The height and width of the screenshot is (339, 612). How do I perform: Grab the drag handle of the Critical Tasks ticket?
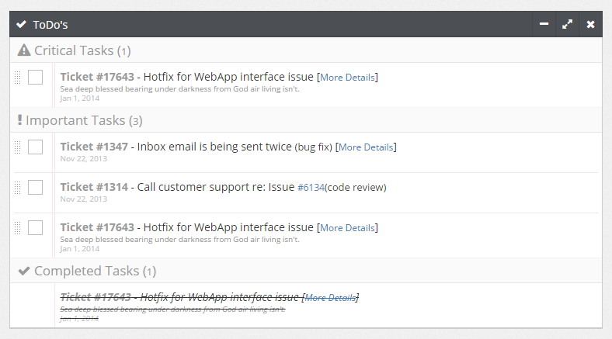(17, 78)
